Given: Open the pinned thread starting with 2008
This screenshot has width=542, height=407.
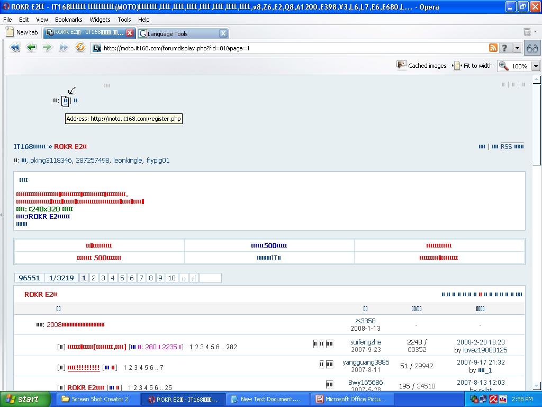Looking at the screenshot, I should 75,325.
